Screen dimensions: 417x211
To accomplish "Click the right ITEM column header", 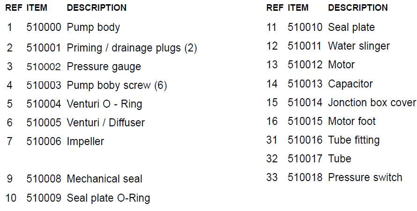I will coord(298,8).
